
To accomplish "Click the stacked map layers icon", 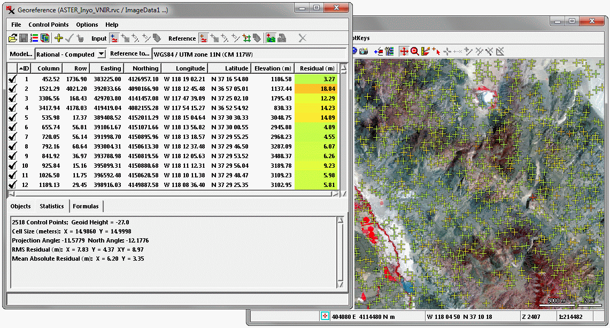I will [x=45, y=38].
